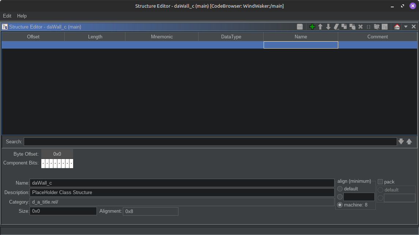
Task: Move component up with the up arrow icon
Action: 320,27
